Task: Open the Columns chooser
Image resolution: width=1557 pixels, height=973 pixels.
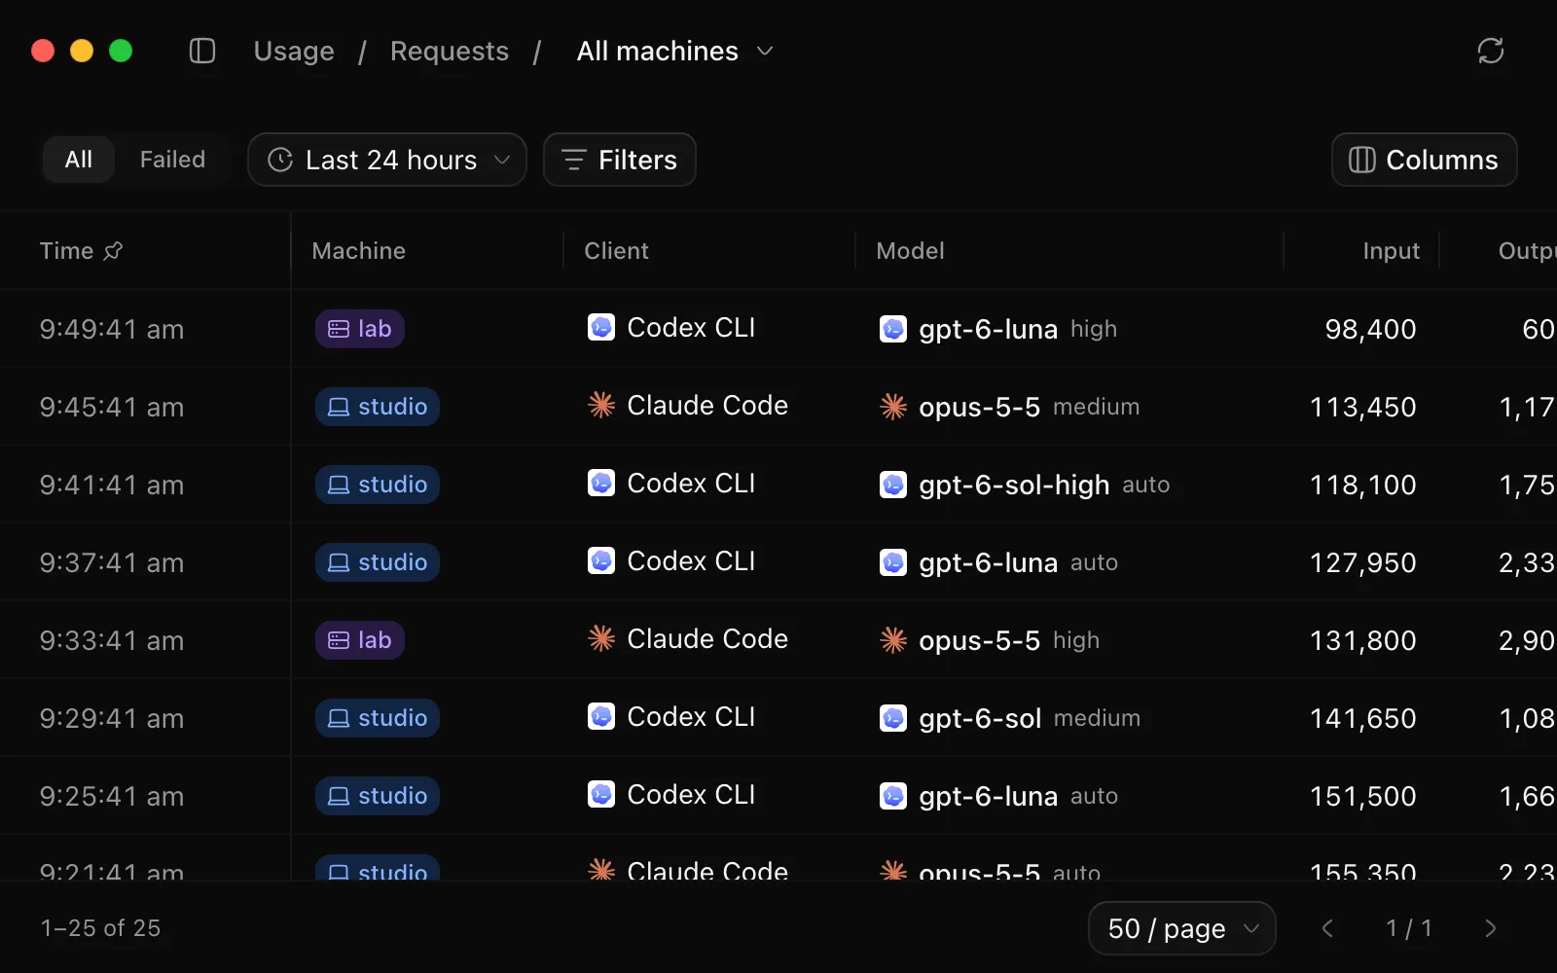Action: point(1425,160)
